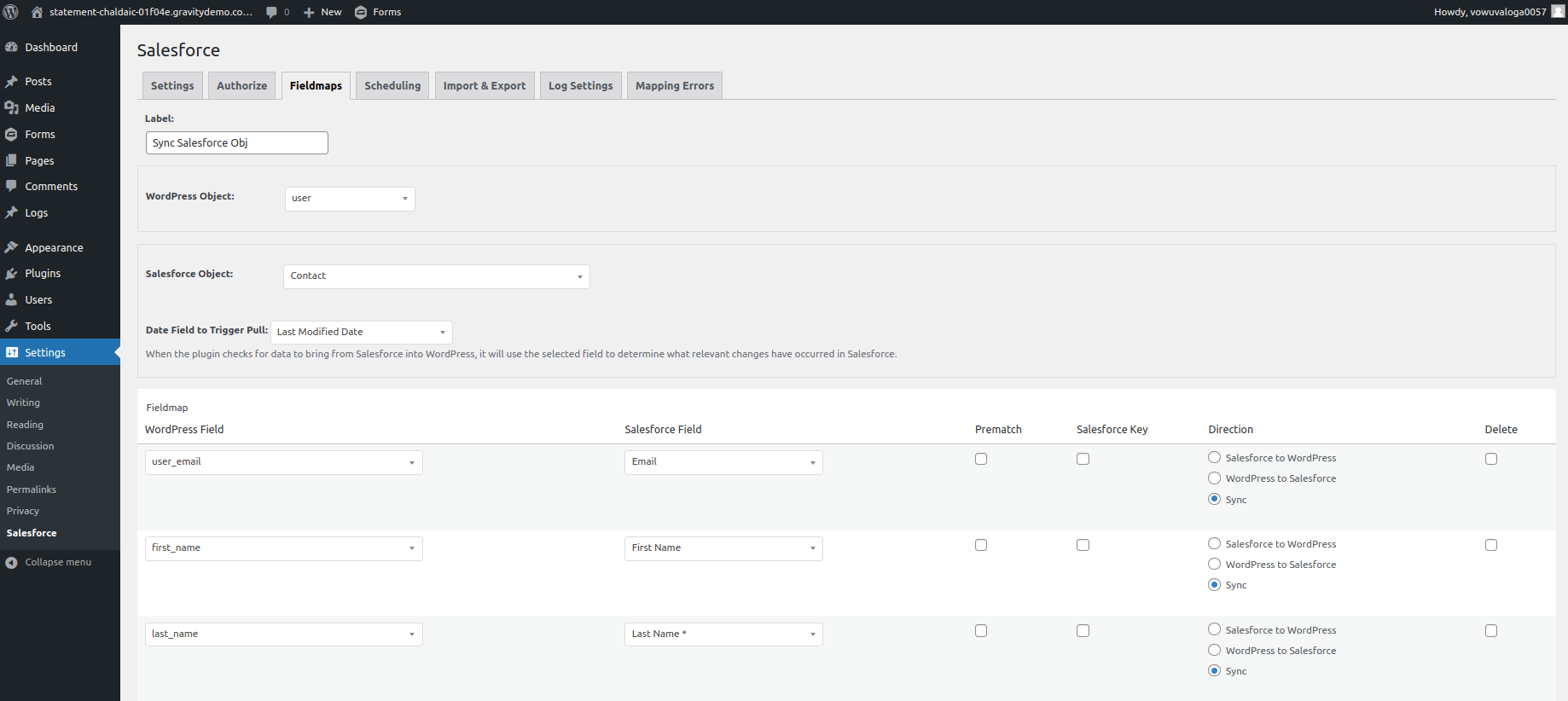Switch to the Scheduling tab
The width and height of the screenshot is (1568, 701).
pos(392,86)
